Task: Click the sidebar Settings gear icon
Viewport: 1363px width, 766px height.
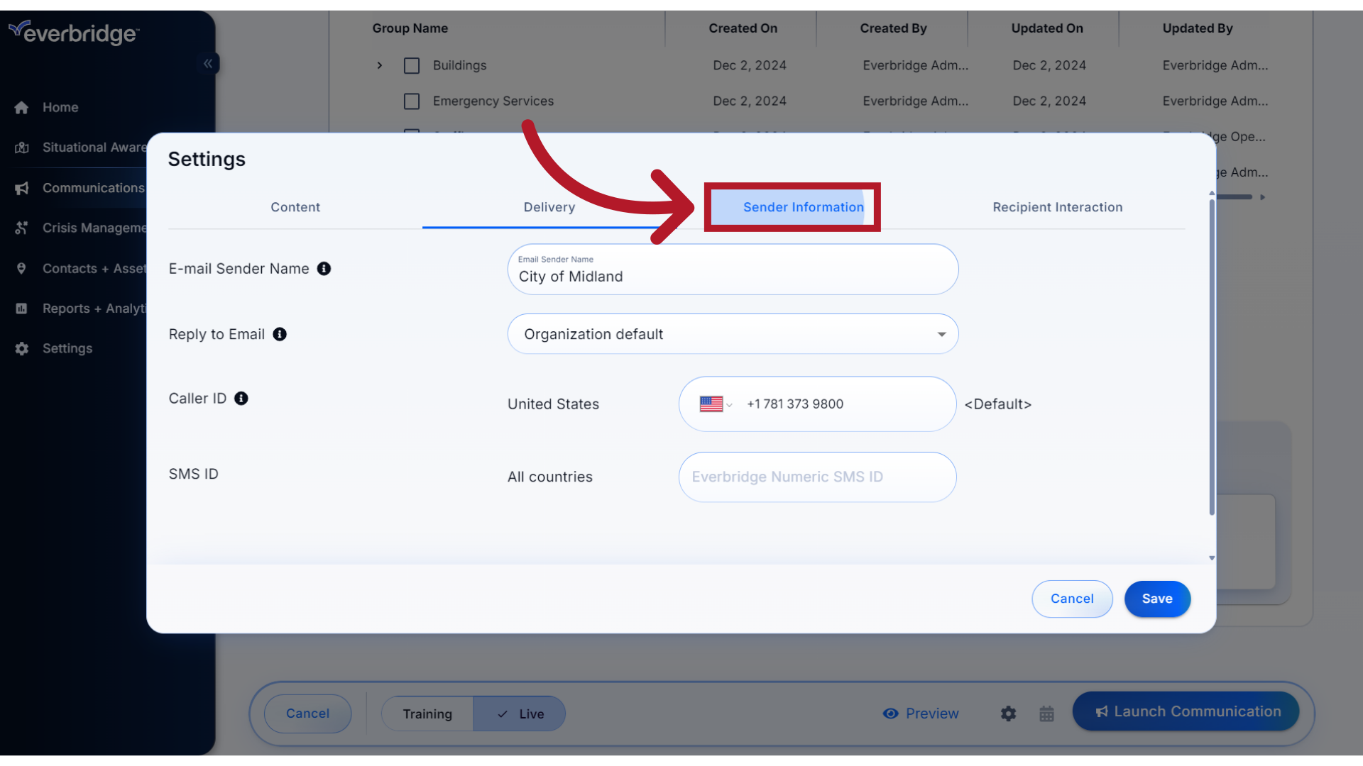Action: (x=21, y=349)
